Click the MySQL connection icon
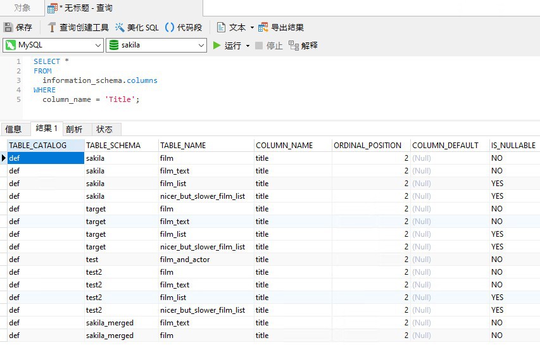This screenshot has width=540, height=345. (11, 45)
